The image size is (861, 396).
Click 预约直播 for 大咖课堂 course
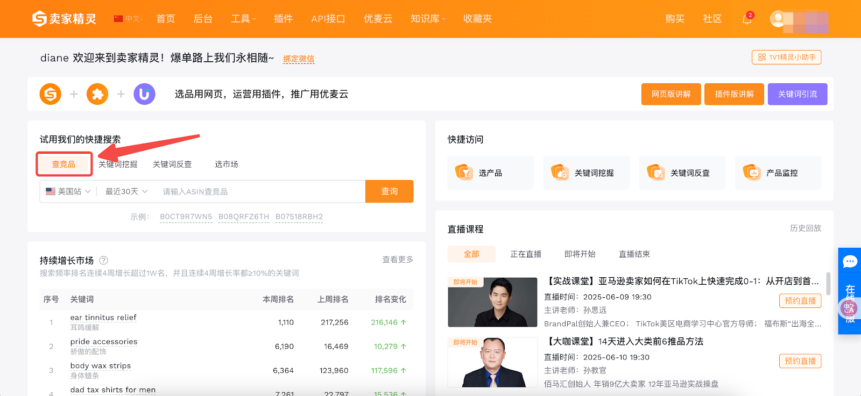coord(800,361)
